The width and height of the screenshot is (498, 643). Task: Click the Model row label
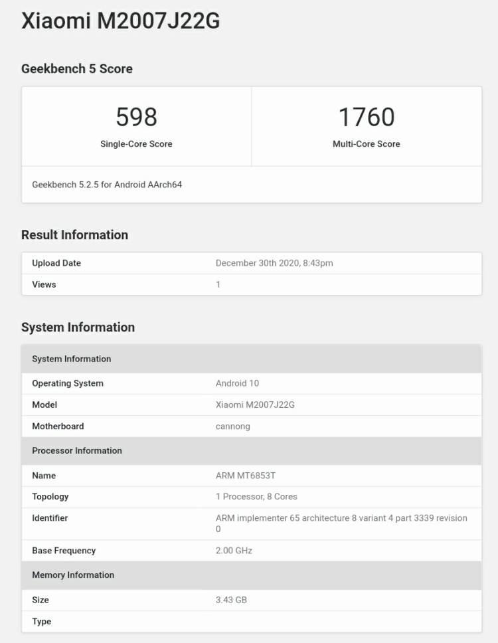44,405
